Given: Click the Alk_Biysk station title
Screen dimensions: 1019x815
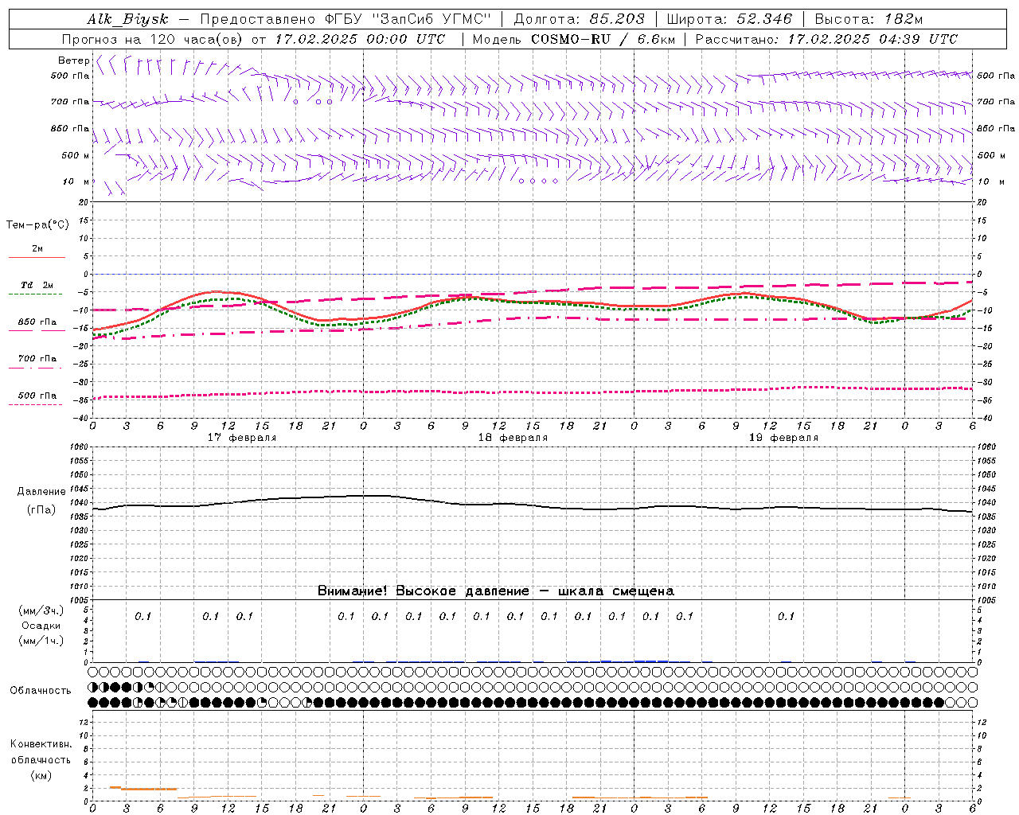Looking at the screenshot, I should [x=127, y=20].
